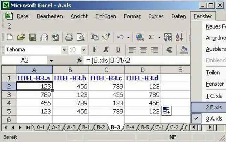The height and width of the screenshot is (142, 226).
Task: Click the fx insert function icon
Action: pyautogui.click(x=79, y=60)
